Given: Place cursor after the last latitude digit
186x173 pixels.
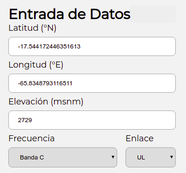Looking at the screenshot, I should click(x=80, y=47).
